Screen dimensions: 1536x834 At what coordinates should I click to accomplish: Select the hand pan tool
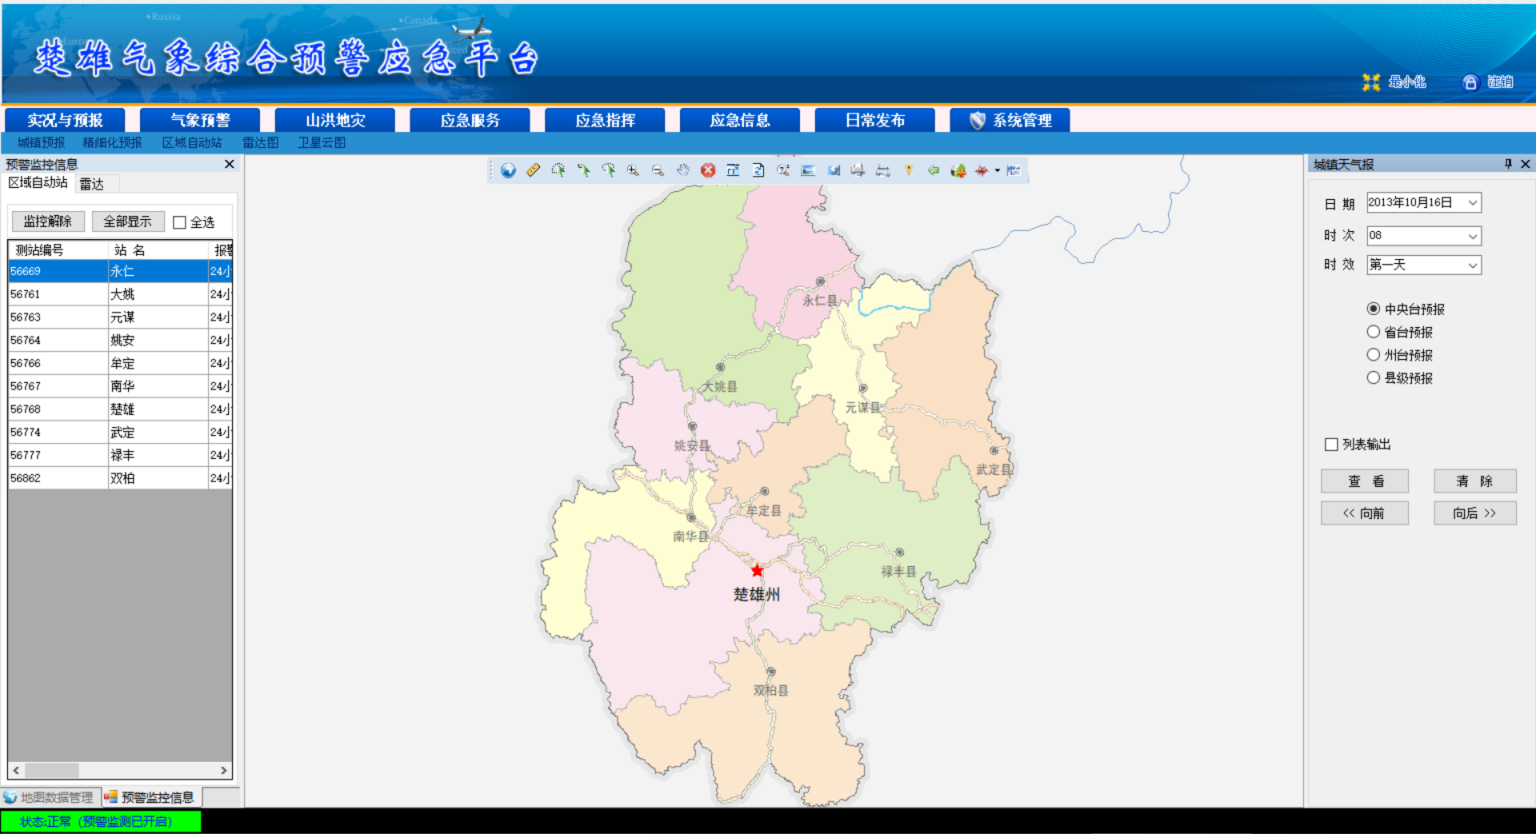click(682, 170)
